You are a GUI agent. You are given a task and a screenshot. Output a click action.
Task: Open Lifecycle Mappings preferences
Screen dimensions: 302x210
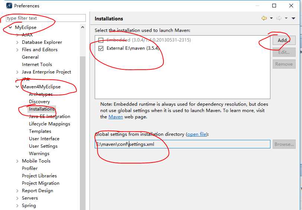click(x=49, y=124)
